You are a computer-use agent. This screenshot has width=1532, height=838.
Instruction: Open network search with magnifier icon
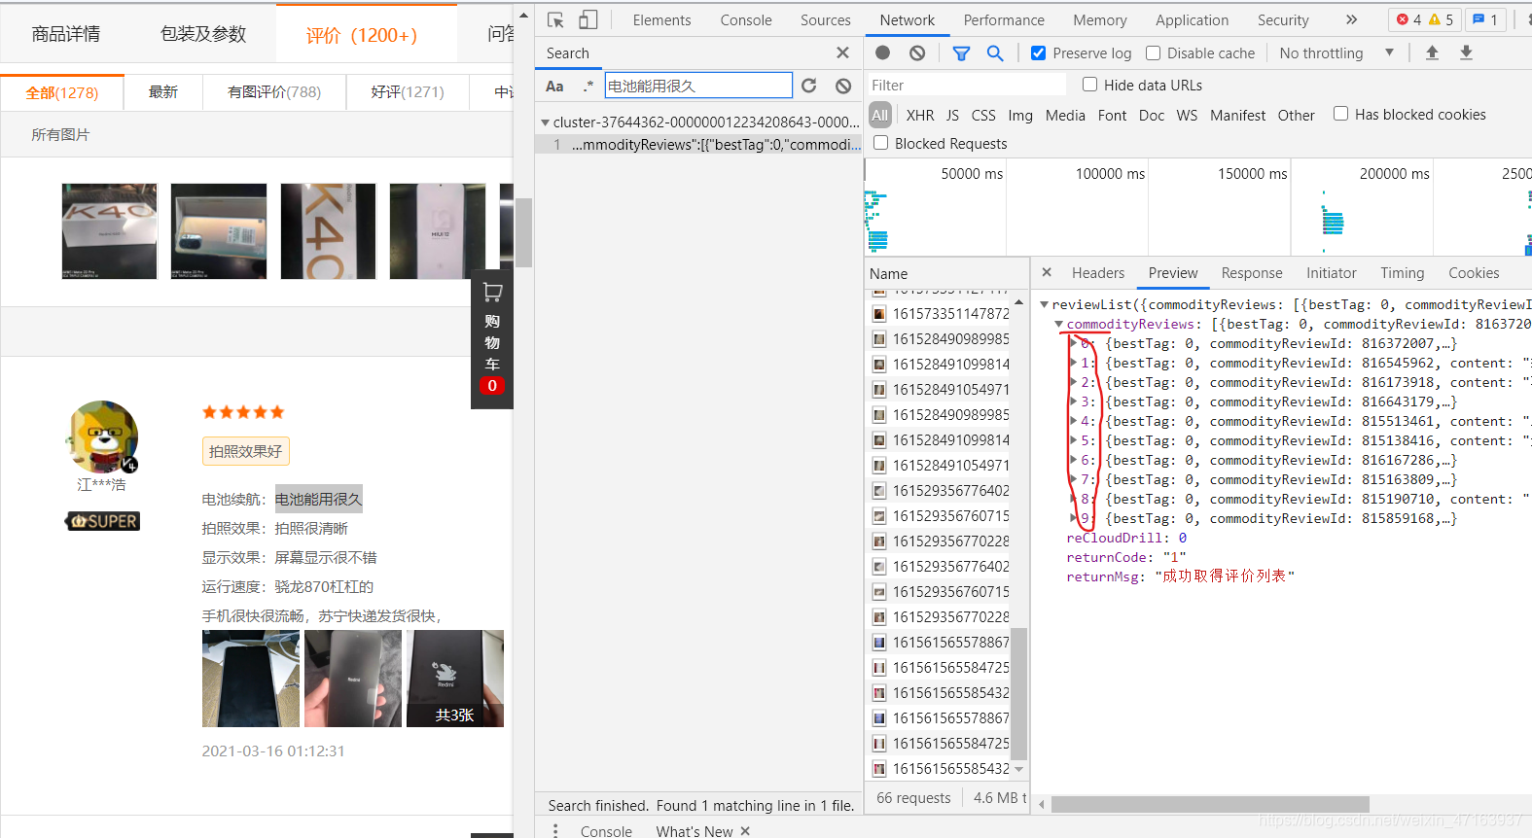pyautogui.click(x=995, y=53)
